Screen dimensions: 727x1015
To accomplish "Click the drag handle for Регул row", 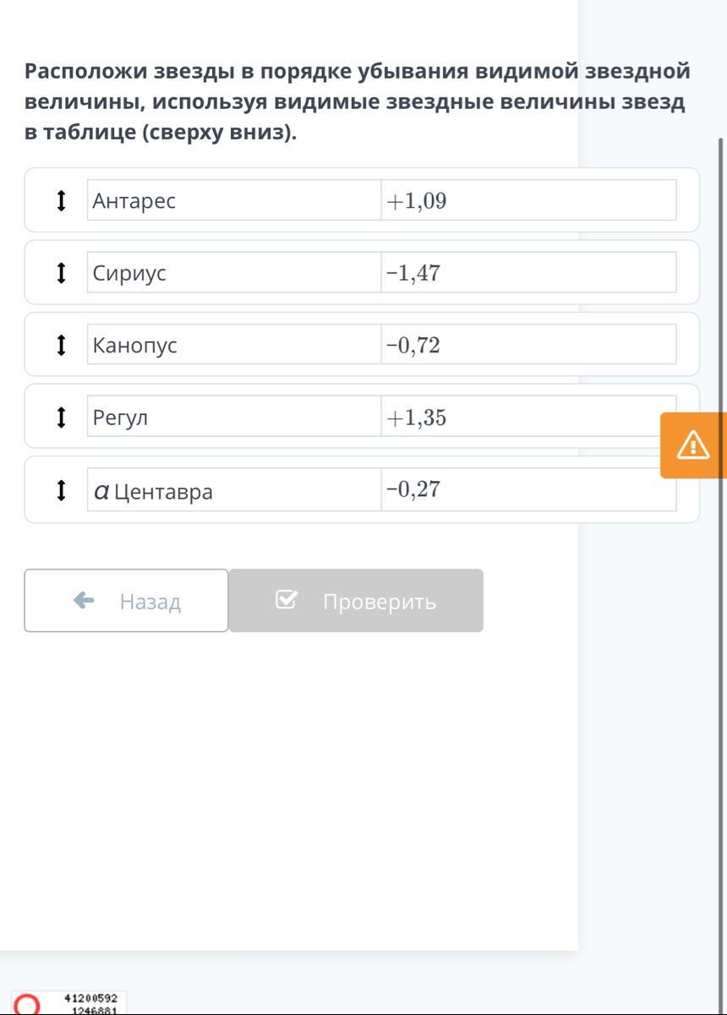I will [60, 417].
